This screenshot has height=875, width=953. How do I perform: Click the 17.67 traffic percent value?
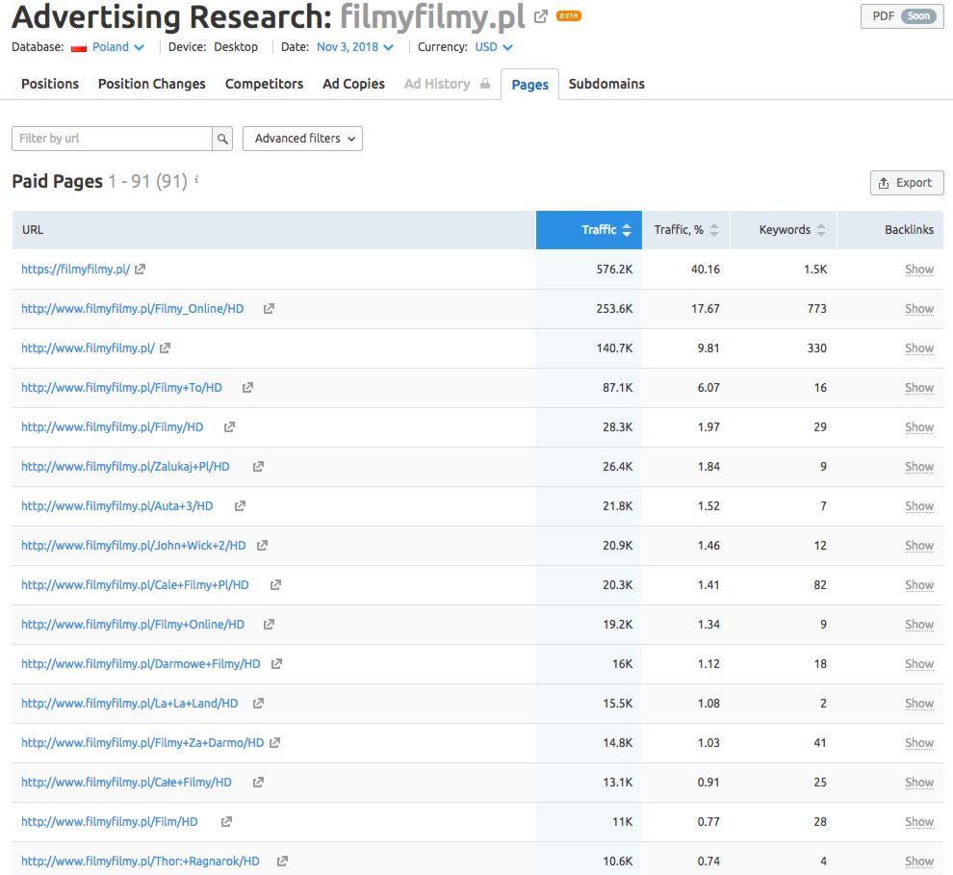tap(705, 309)
